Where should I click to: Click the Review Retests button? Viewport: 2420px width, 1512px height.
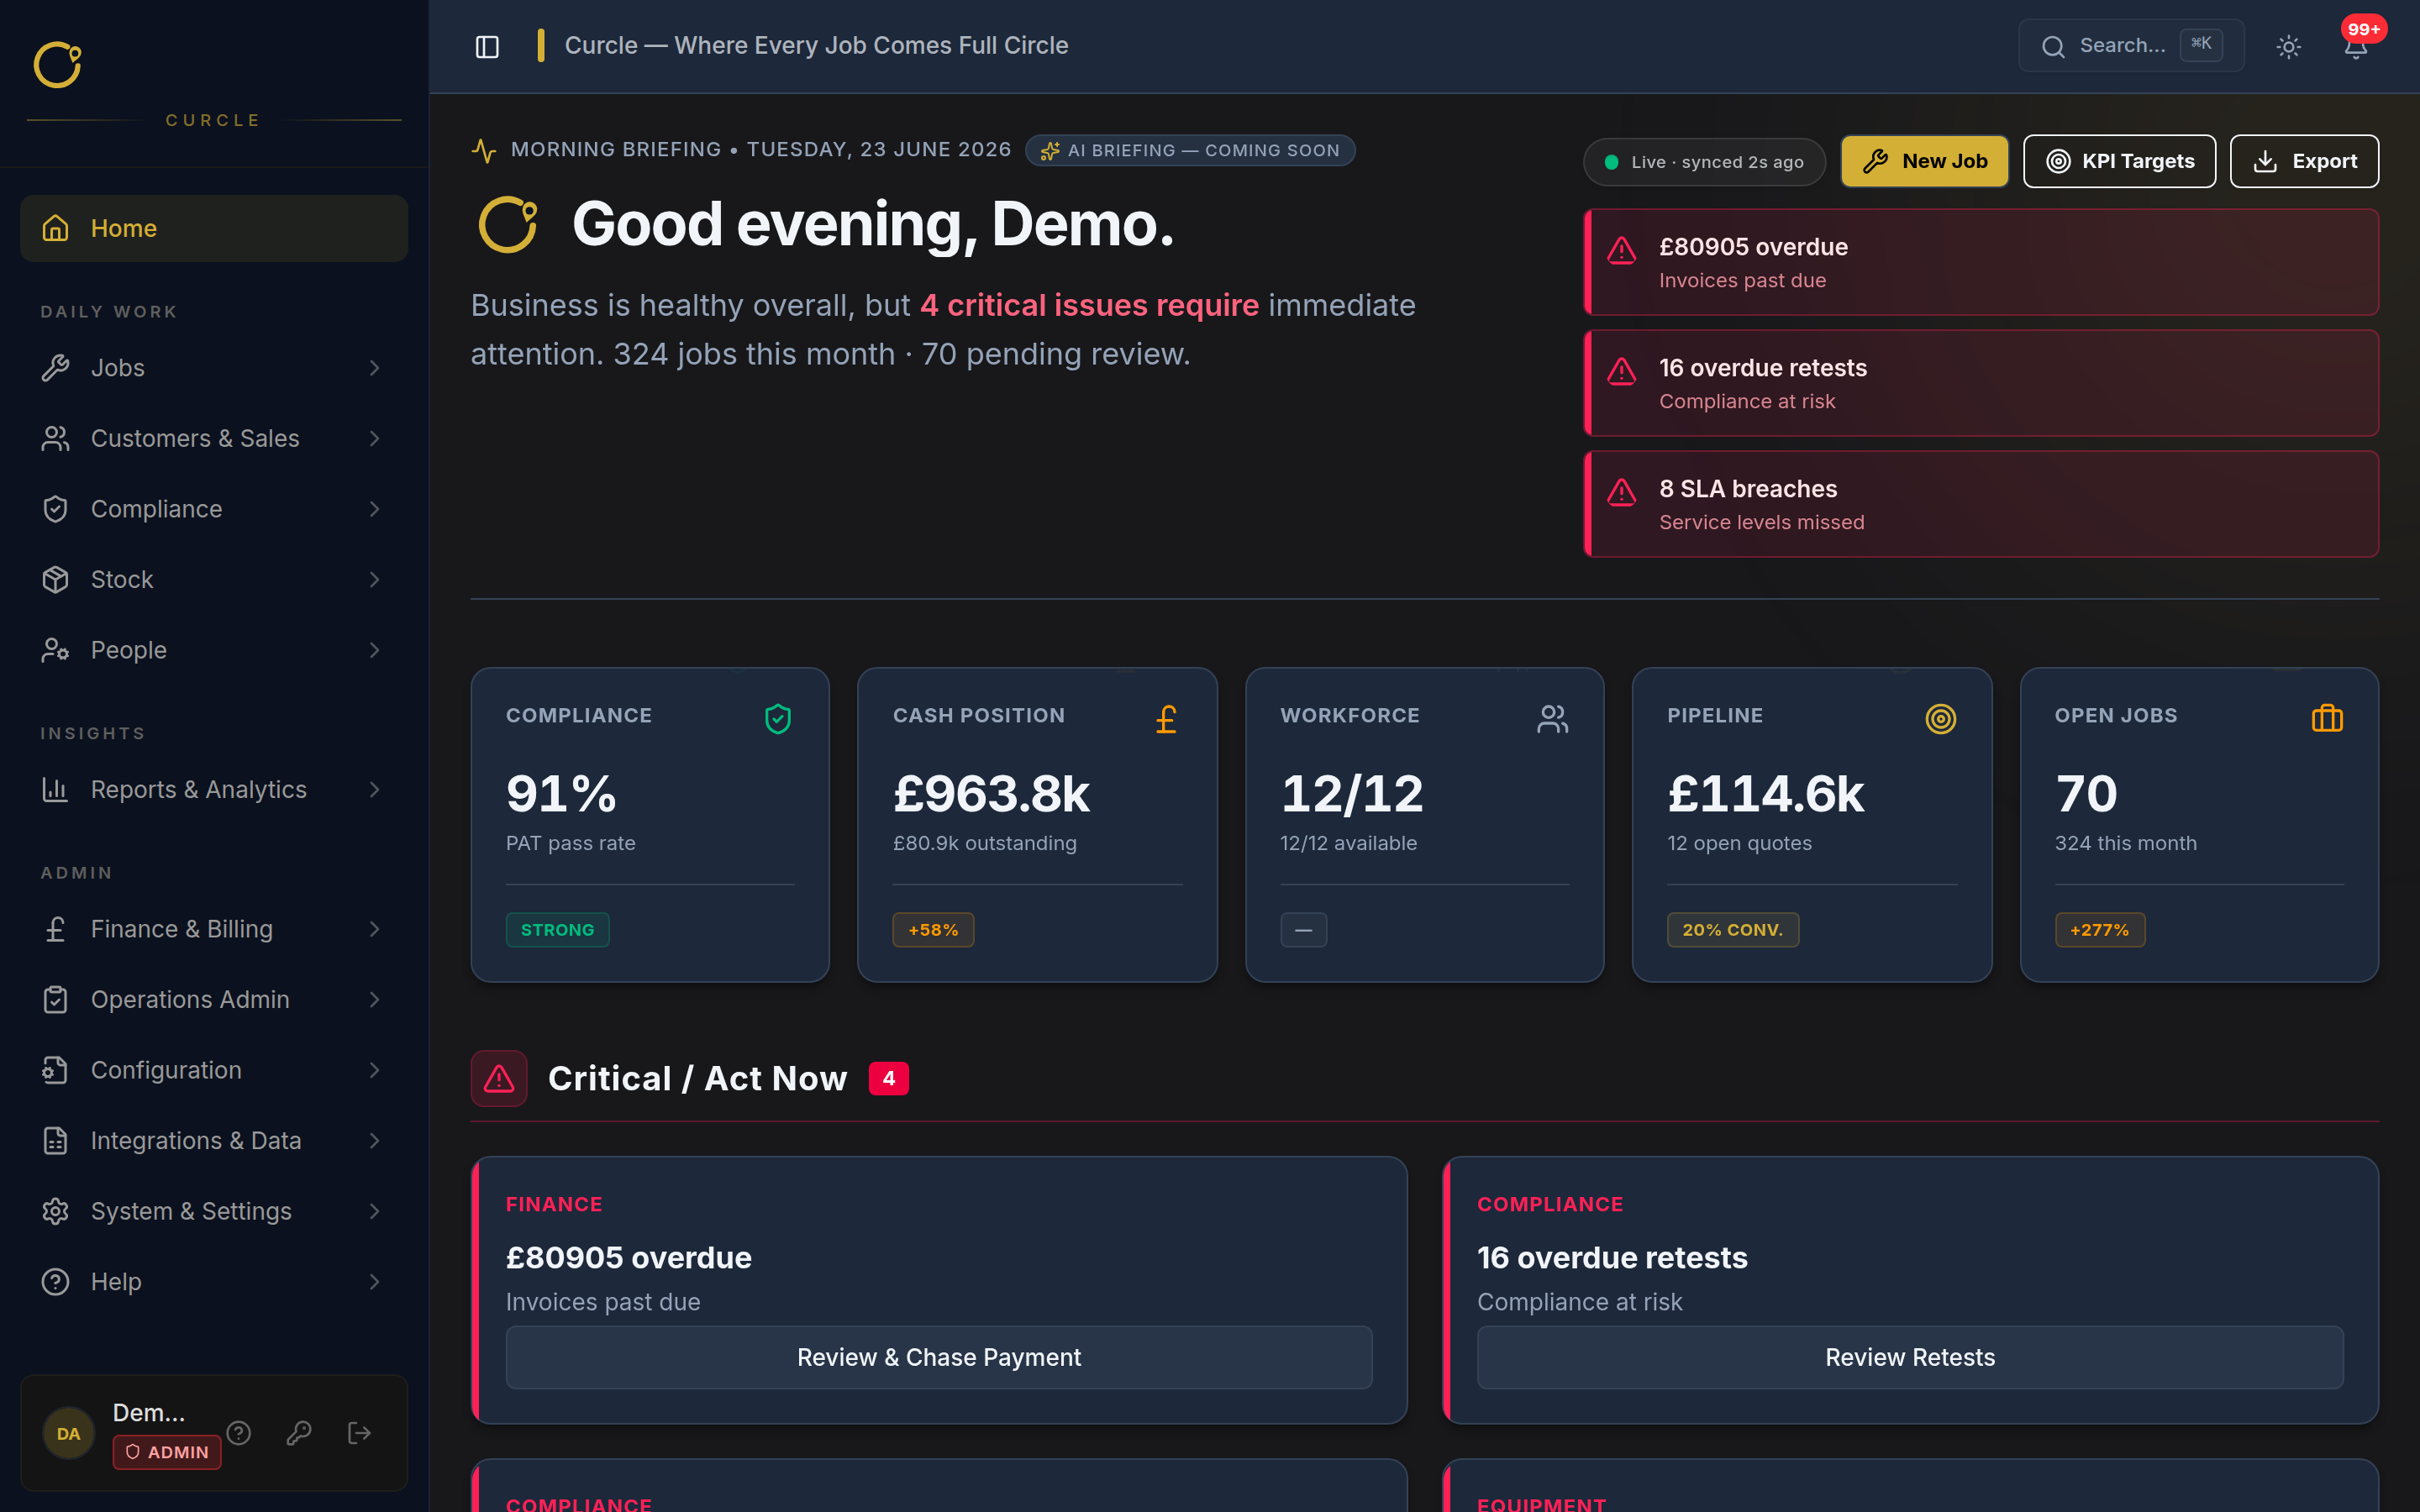(1910, 1357)
